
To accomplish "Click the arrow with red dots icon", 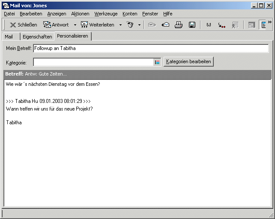I will pyautogui.click(x=222, y=25).
